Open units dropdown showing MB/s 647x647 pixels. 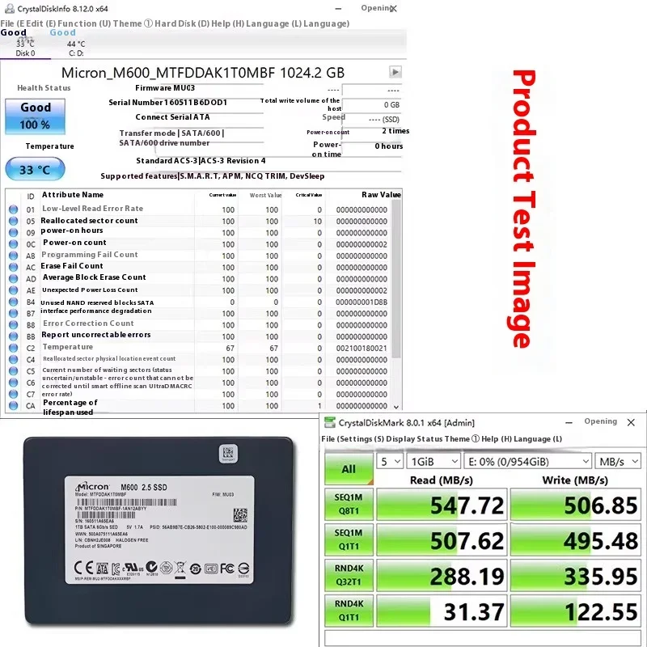click(618, 461)
